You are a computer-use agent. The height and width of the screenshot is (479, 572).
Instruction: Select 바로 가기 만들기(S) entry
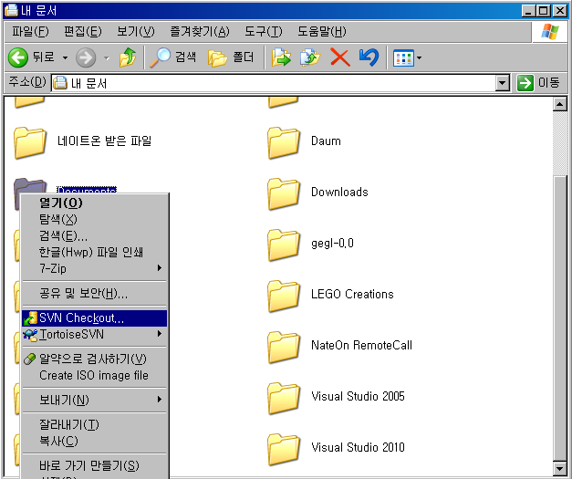95,465
